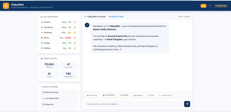
Task: Click the ₹82 Avg. Basket stat card
Action: tap(68, 75)
